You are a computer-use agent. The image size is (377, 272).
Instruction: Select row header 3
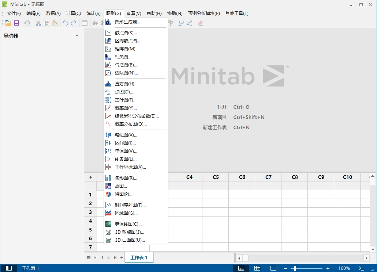(90, 212)
